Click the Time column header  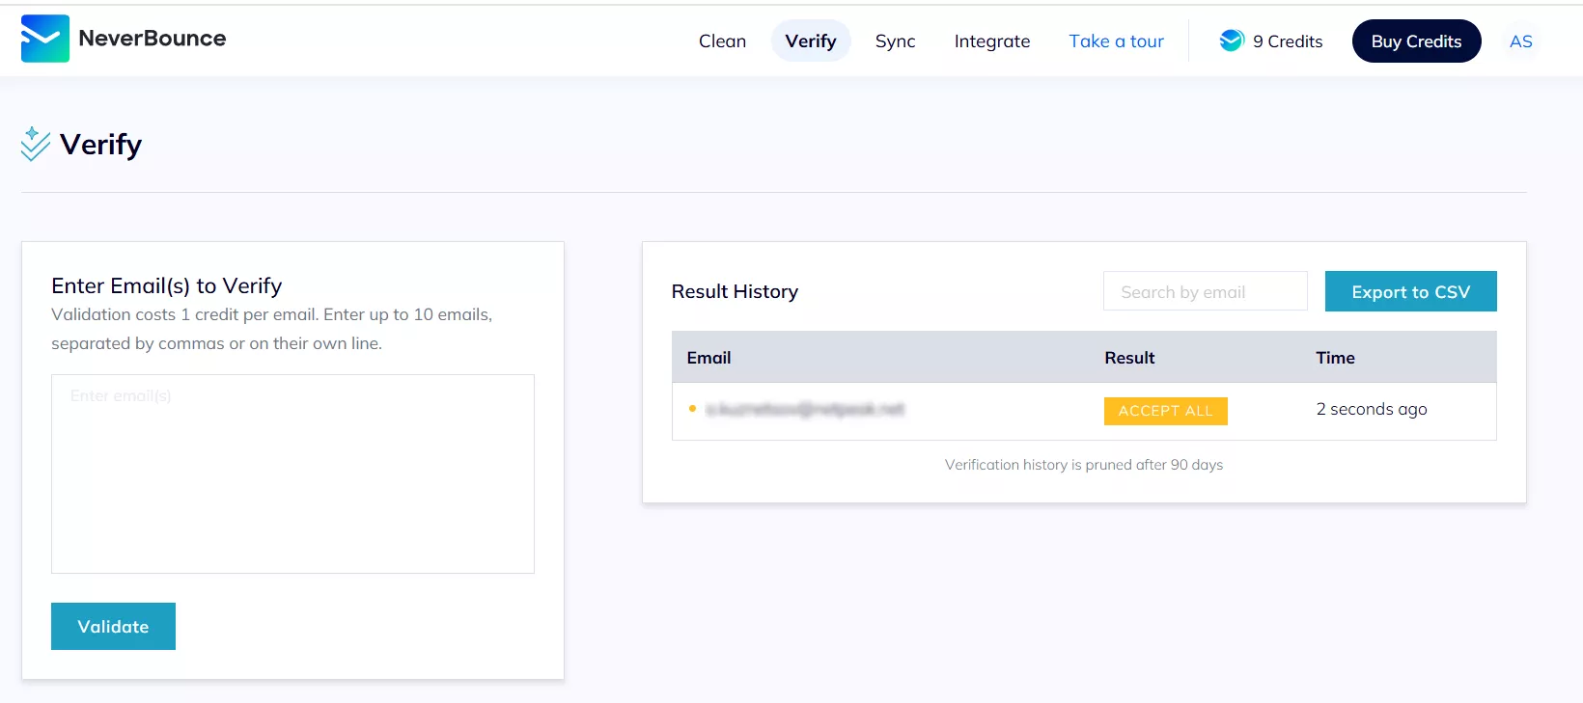pyautogui.click(x=1335, y=358)
